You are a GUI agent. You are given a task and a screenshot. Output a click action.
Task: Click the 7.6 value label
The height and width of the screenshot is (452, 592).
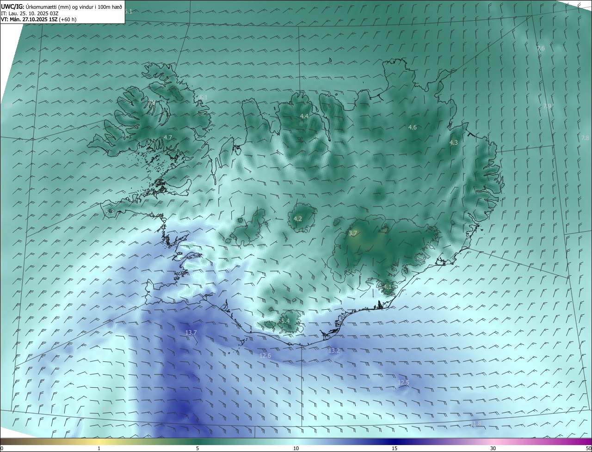pyautogui.click(x=541, y=48)
